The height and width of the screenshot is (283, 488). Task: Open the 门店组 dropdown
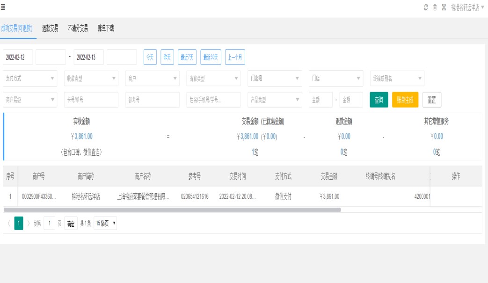pos(275,78)
